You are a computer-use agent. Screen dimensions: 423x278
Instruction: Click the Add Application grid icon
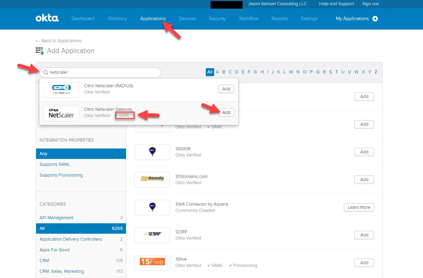(40, 51)
